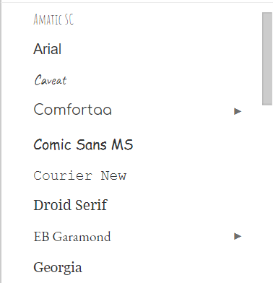Select the monospaced typewriter-style font entry
The height and width of the screenshot is (283, 273).
(80, 175)
